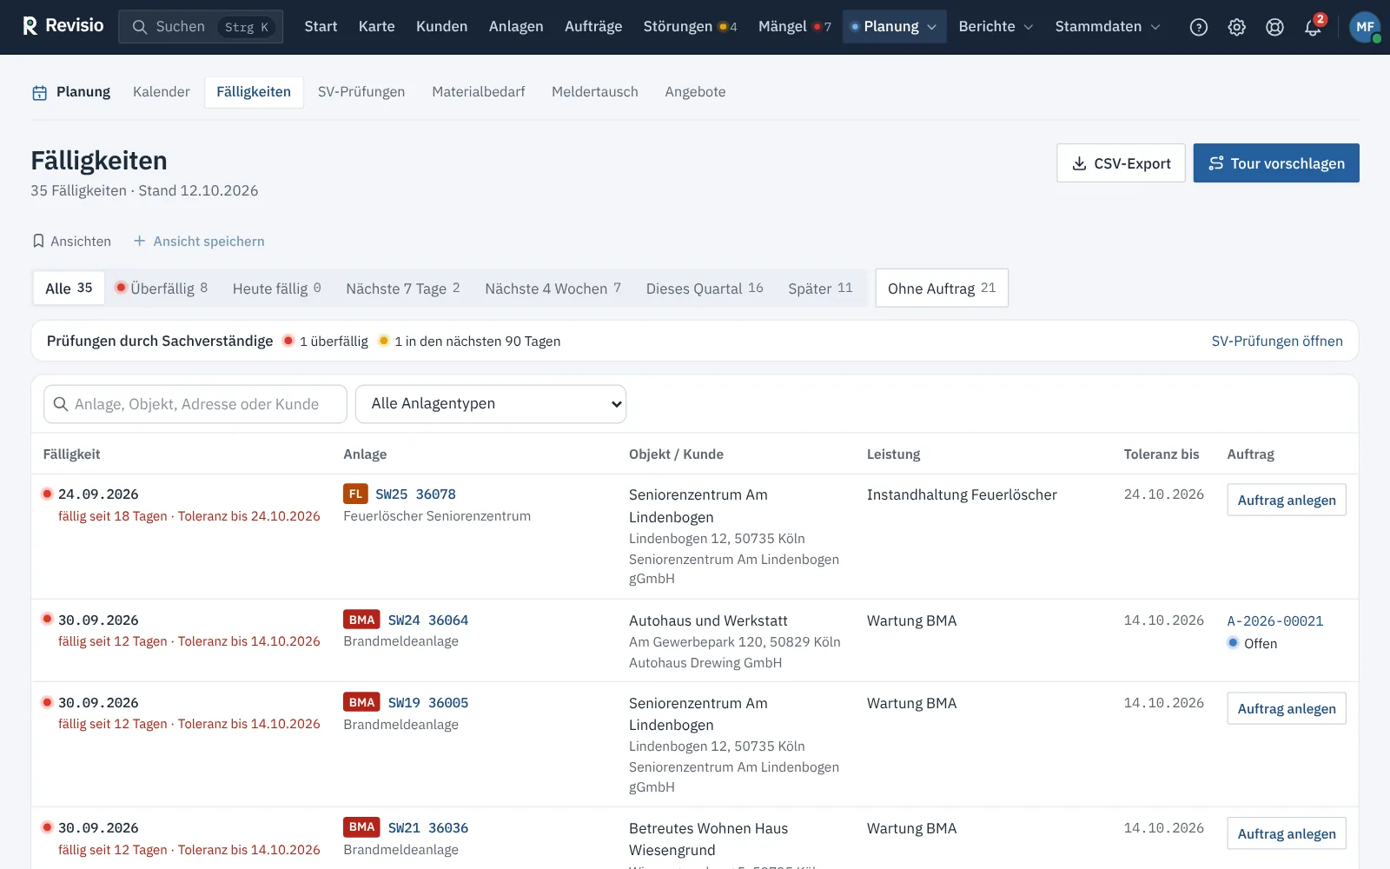The height and width of the screenshot is (869, 1390).
Task: Click the BMA badge next to SW21 36036
Action: (361, 827)
